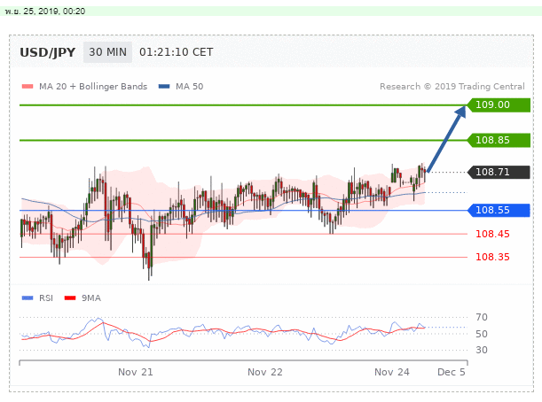Click Research © 2019 Trading Central credit
The width and height of the screenshot is (542, 402).
[x=452, y=86]
